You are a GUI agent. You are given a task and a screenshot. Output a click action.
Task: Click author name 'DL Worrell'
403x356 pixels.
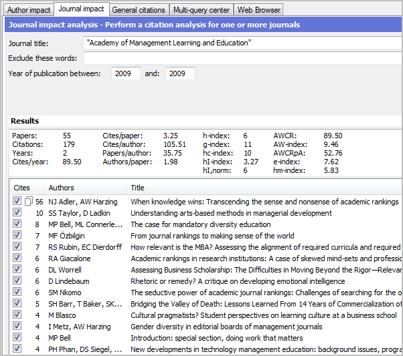pyautogui.click(x=65, y=270)
